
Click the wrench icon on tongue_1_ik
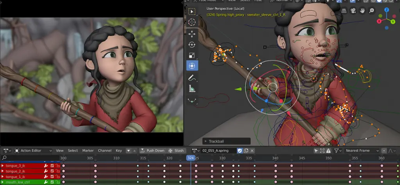pos(46,176)
